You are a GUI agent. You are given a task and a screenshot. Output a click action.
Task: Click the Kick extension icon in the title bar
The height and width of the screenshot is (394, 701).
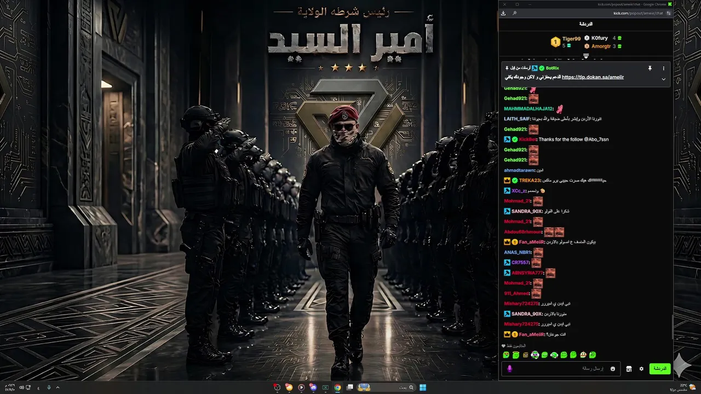tap(669, 4)
